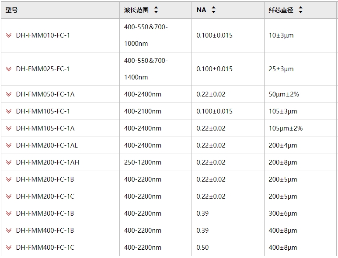
Task: Sort table by NA column arrows
Action: click(213, 10)
